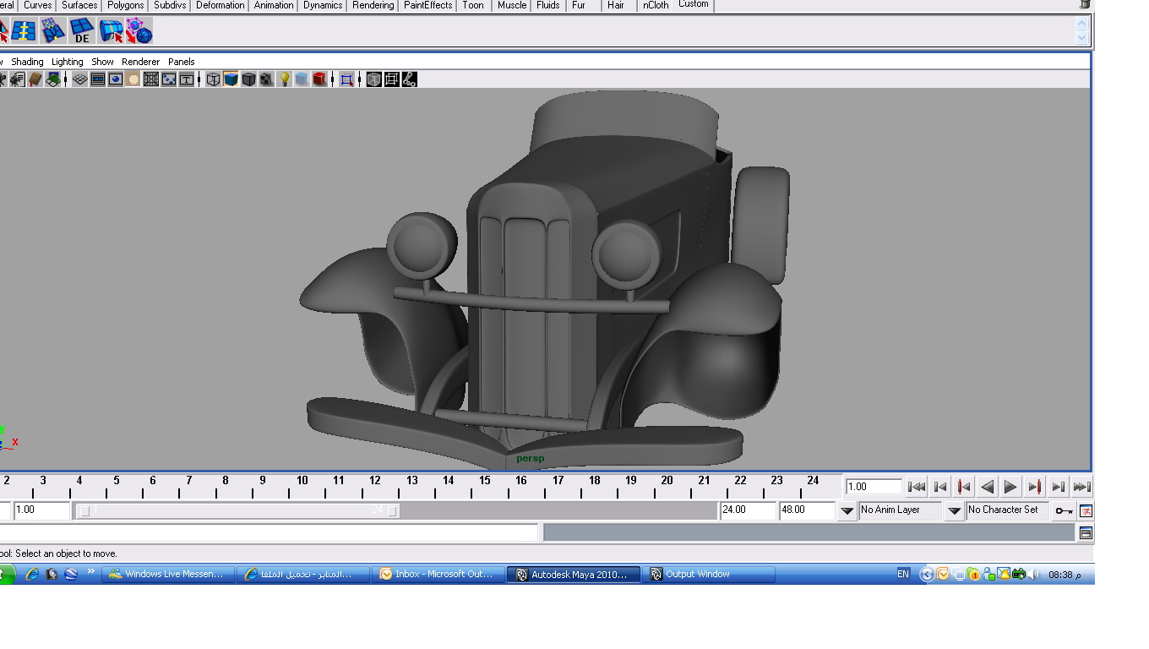Image resolution: width=1149 pixels, height=649 pixels.
Task: Enable wireframe on shaded mode
Action: (248, 79)
